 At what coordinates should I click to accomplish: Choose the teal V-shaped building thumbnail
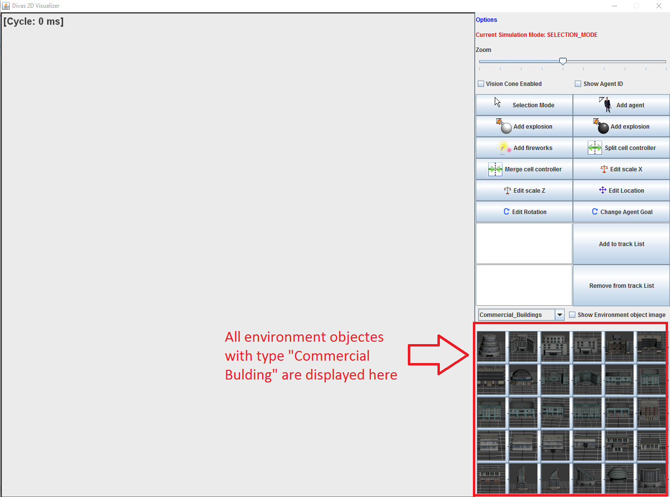[x=587, y=380]
